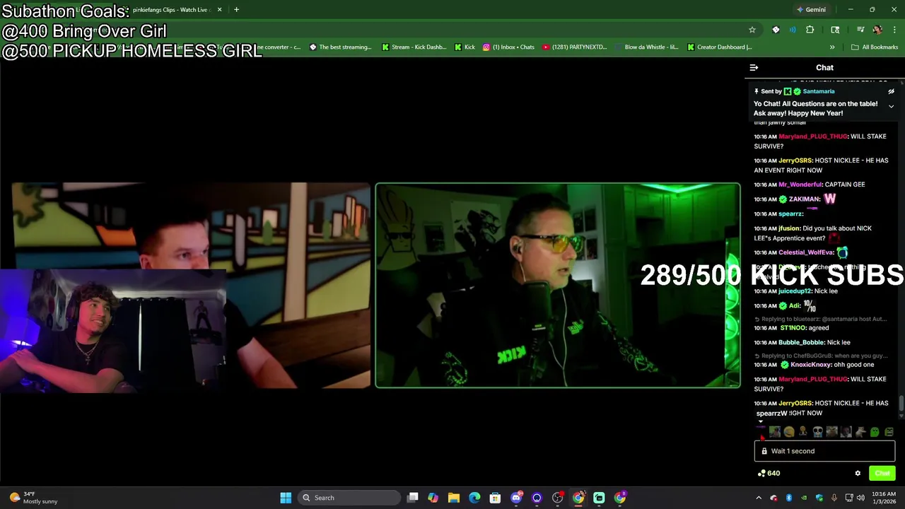Viewport: 905px width, 509px height.
Task: Open the 640 channel points balance
Action: point(769,474)
